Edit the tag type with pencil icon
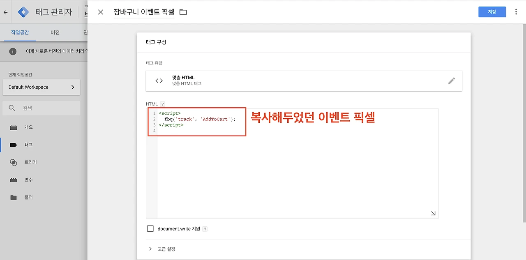This screenshot has width=526, height=260. click(452, 81)
